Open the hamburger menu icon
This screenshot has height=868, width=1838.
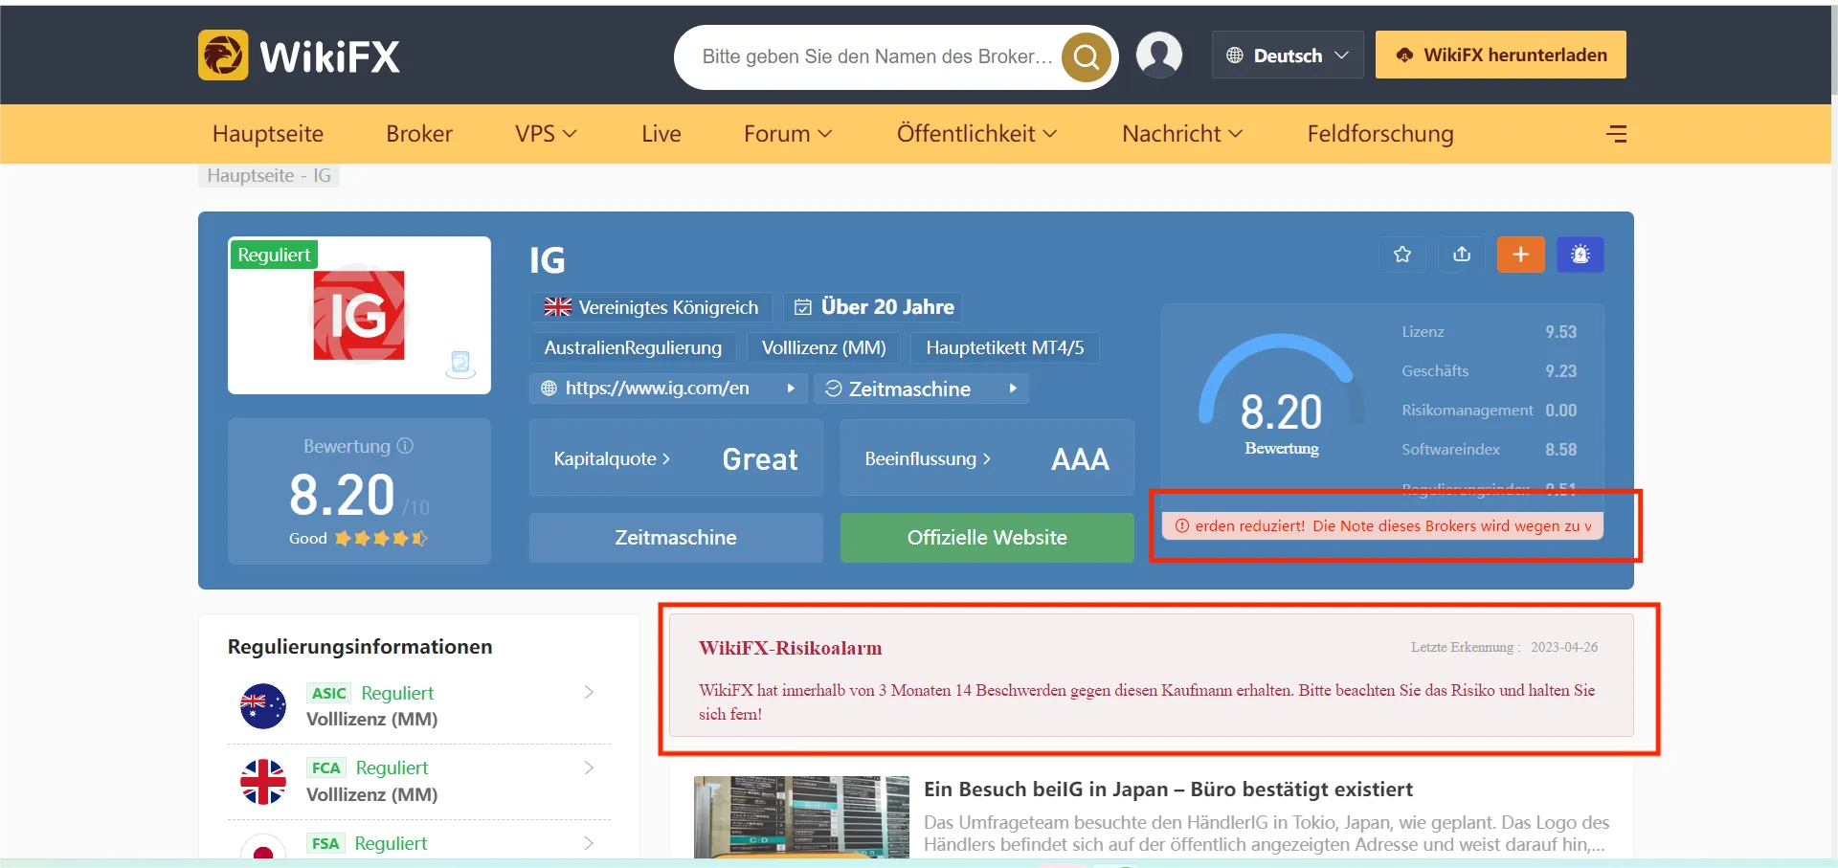1617,134
